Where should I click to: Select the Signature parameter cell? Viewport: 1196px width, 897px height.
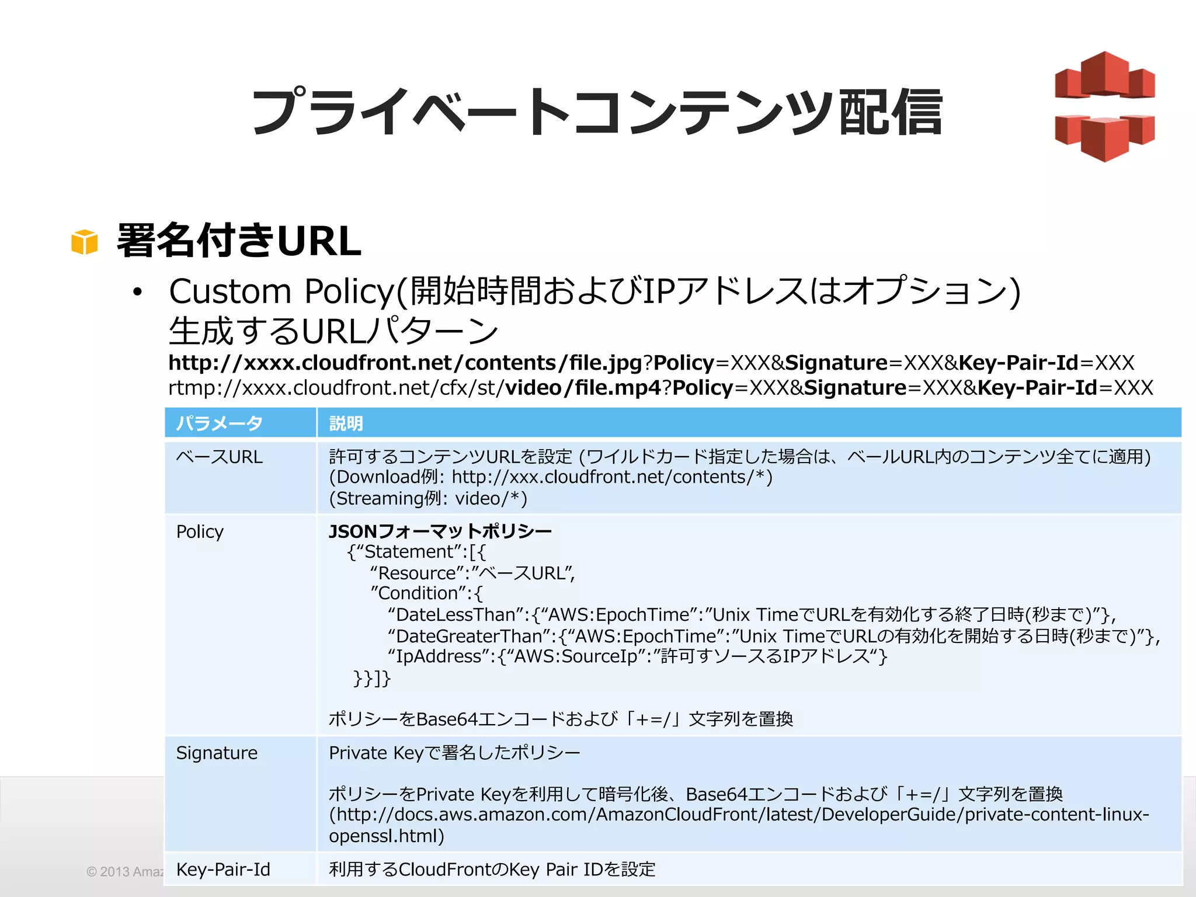point(241,794)
